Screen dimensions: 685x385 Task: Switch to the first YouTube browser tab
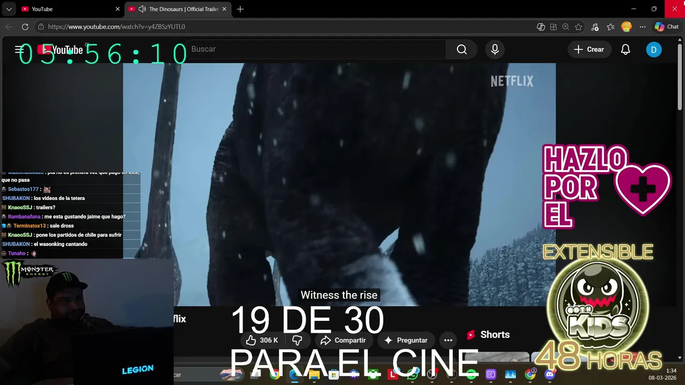70,9
